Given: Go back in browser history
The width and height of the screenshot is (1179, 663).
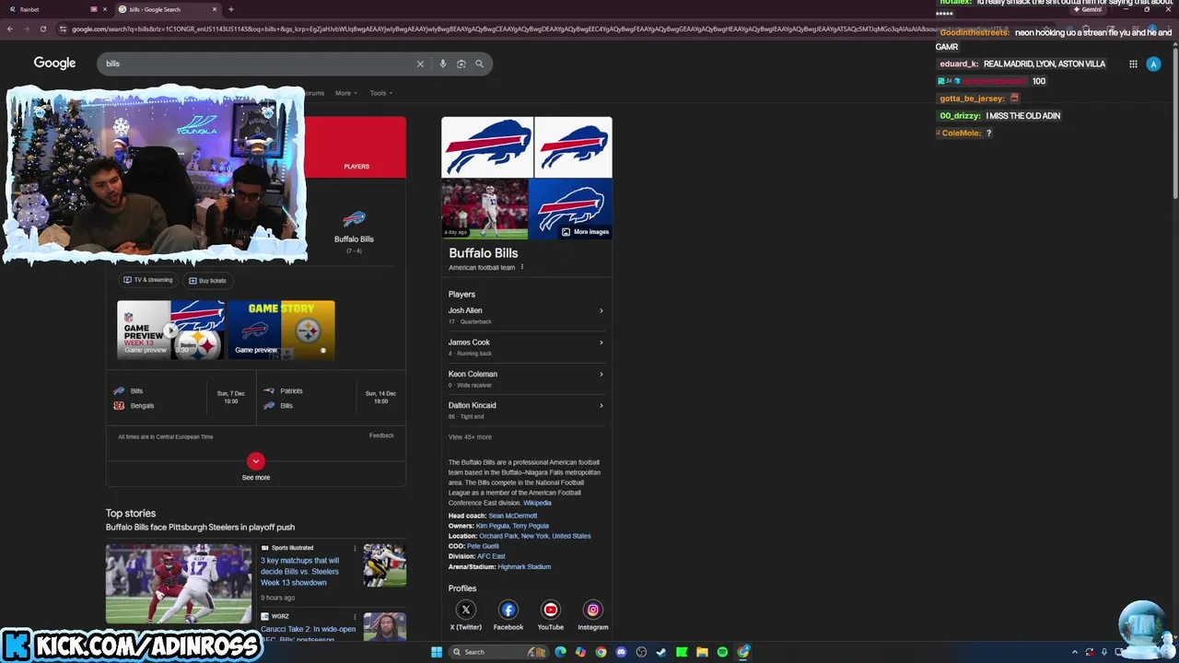Looking at the screenshot, I should coord(9,29).
